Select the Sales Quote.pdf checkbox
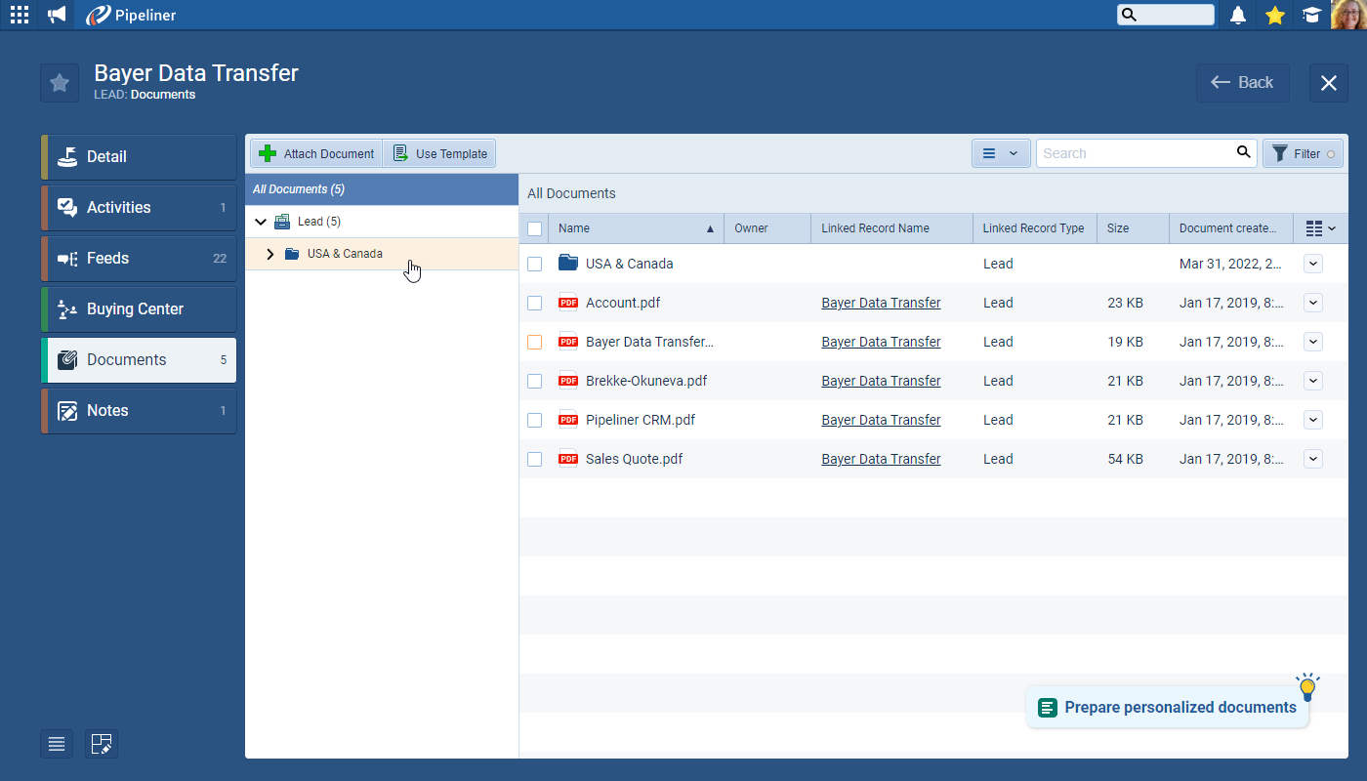The image size is (1367, 781). (534, 459)
